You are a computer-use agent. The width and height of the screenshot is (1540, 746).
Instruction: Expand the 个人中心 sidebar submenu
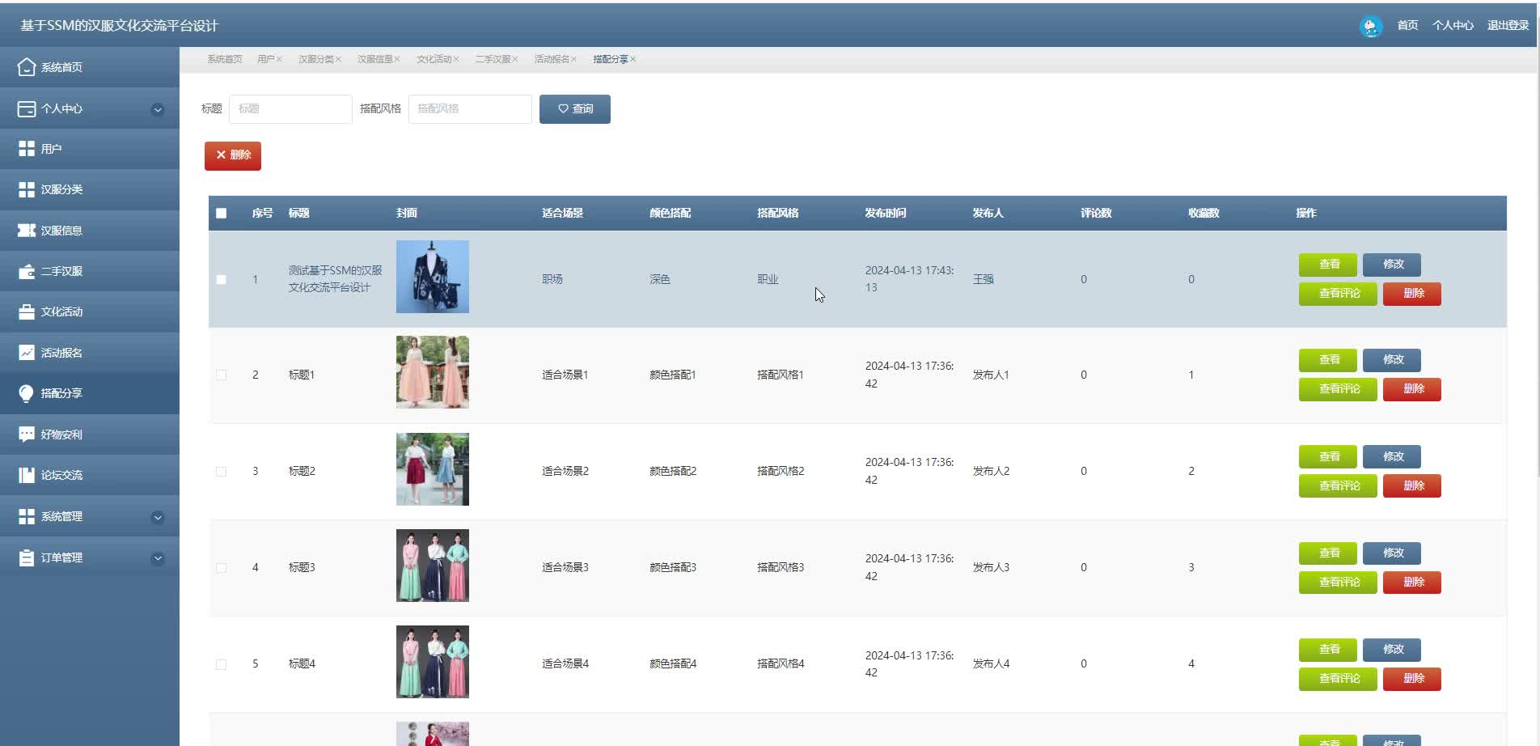(158, 109)
